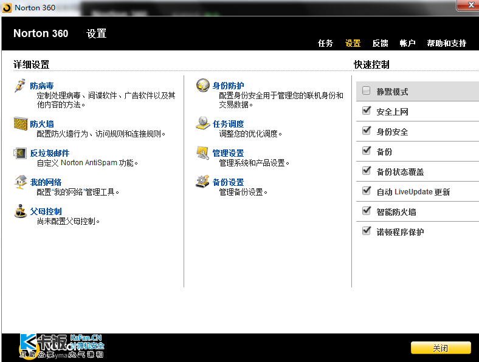Uncheck the 备份状态覆盖 checkbox
Image resolution: width=479 pixels, height=362 pixels.
pyautogui.click(x=367, y=171)
